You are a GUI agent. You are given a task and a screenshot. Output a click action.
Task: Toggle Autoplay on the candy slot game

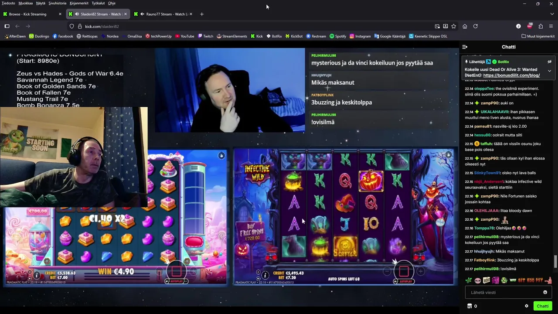click(176, 282)
